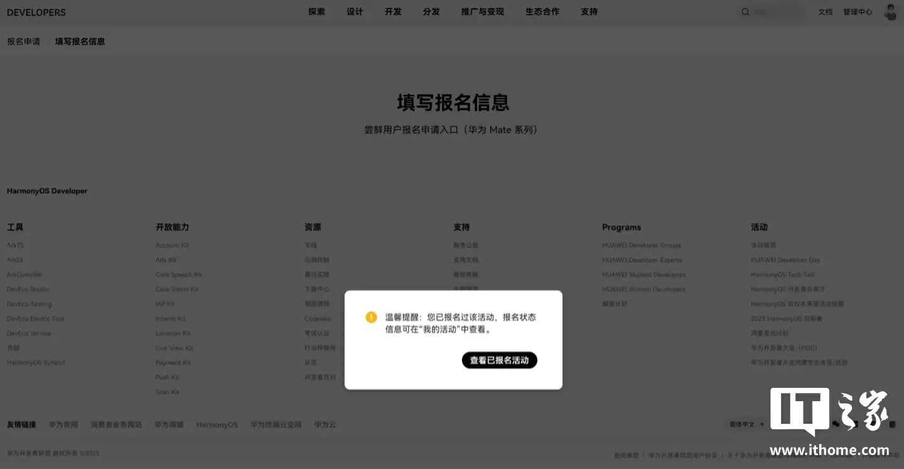Image resolution: width=904 pixels, height=469 pixels.
Task: Go back via the 报名申请 breadcrumb
Action: (23, 41)
